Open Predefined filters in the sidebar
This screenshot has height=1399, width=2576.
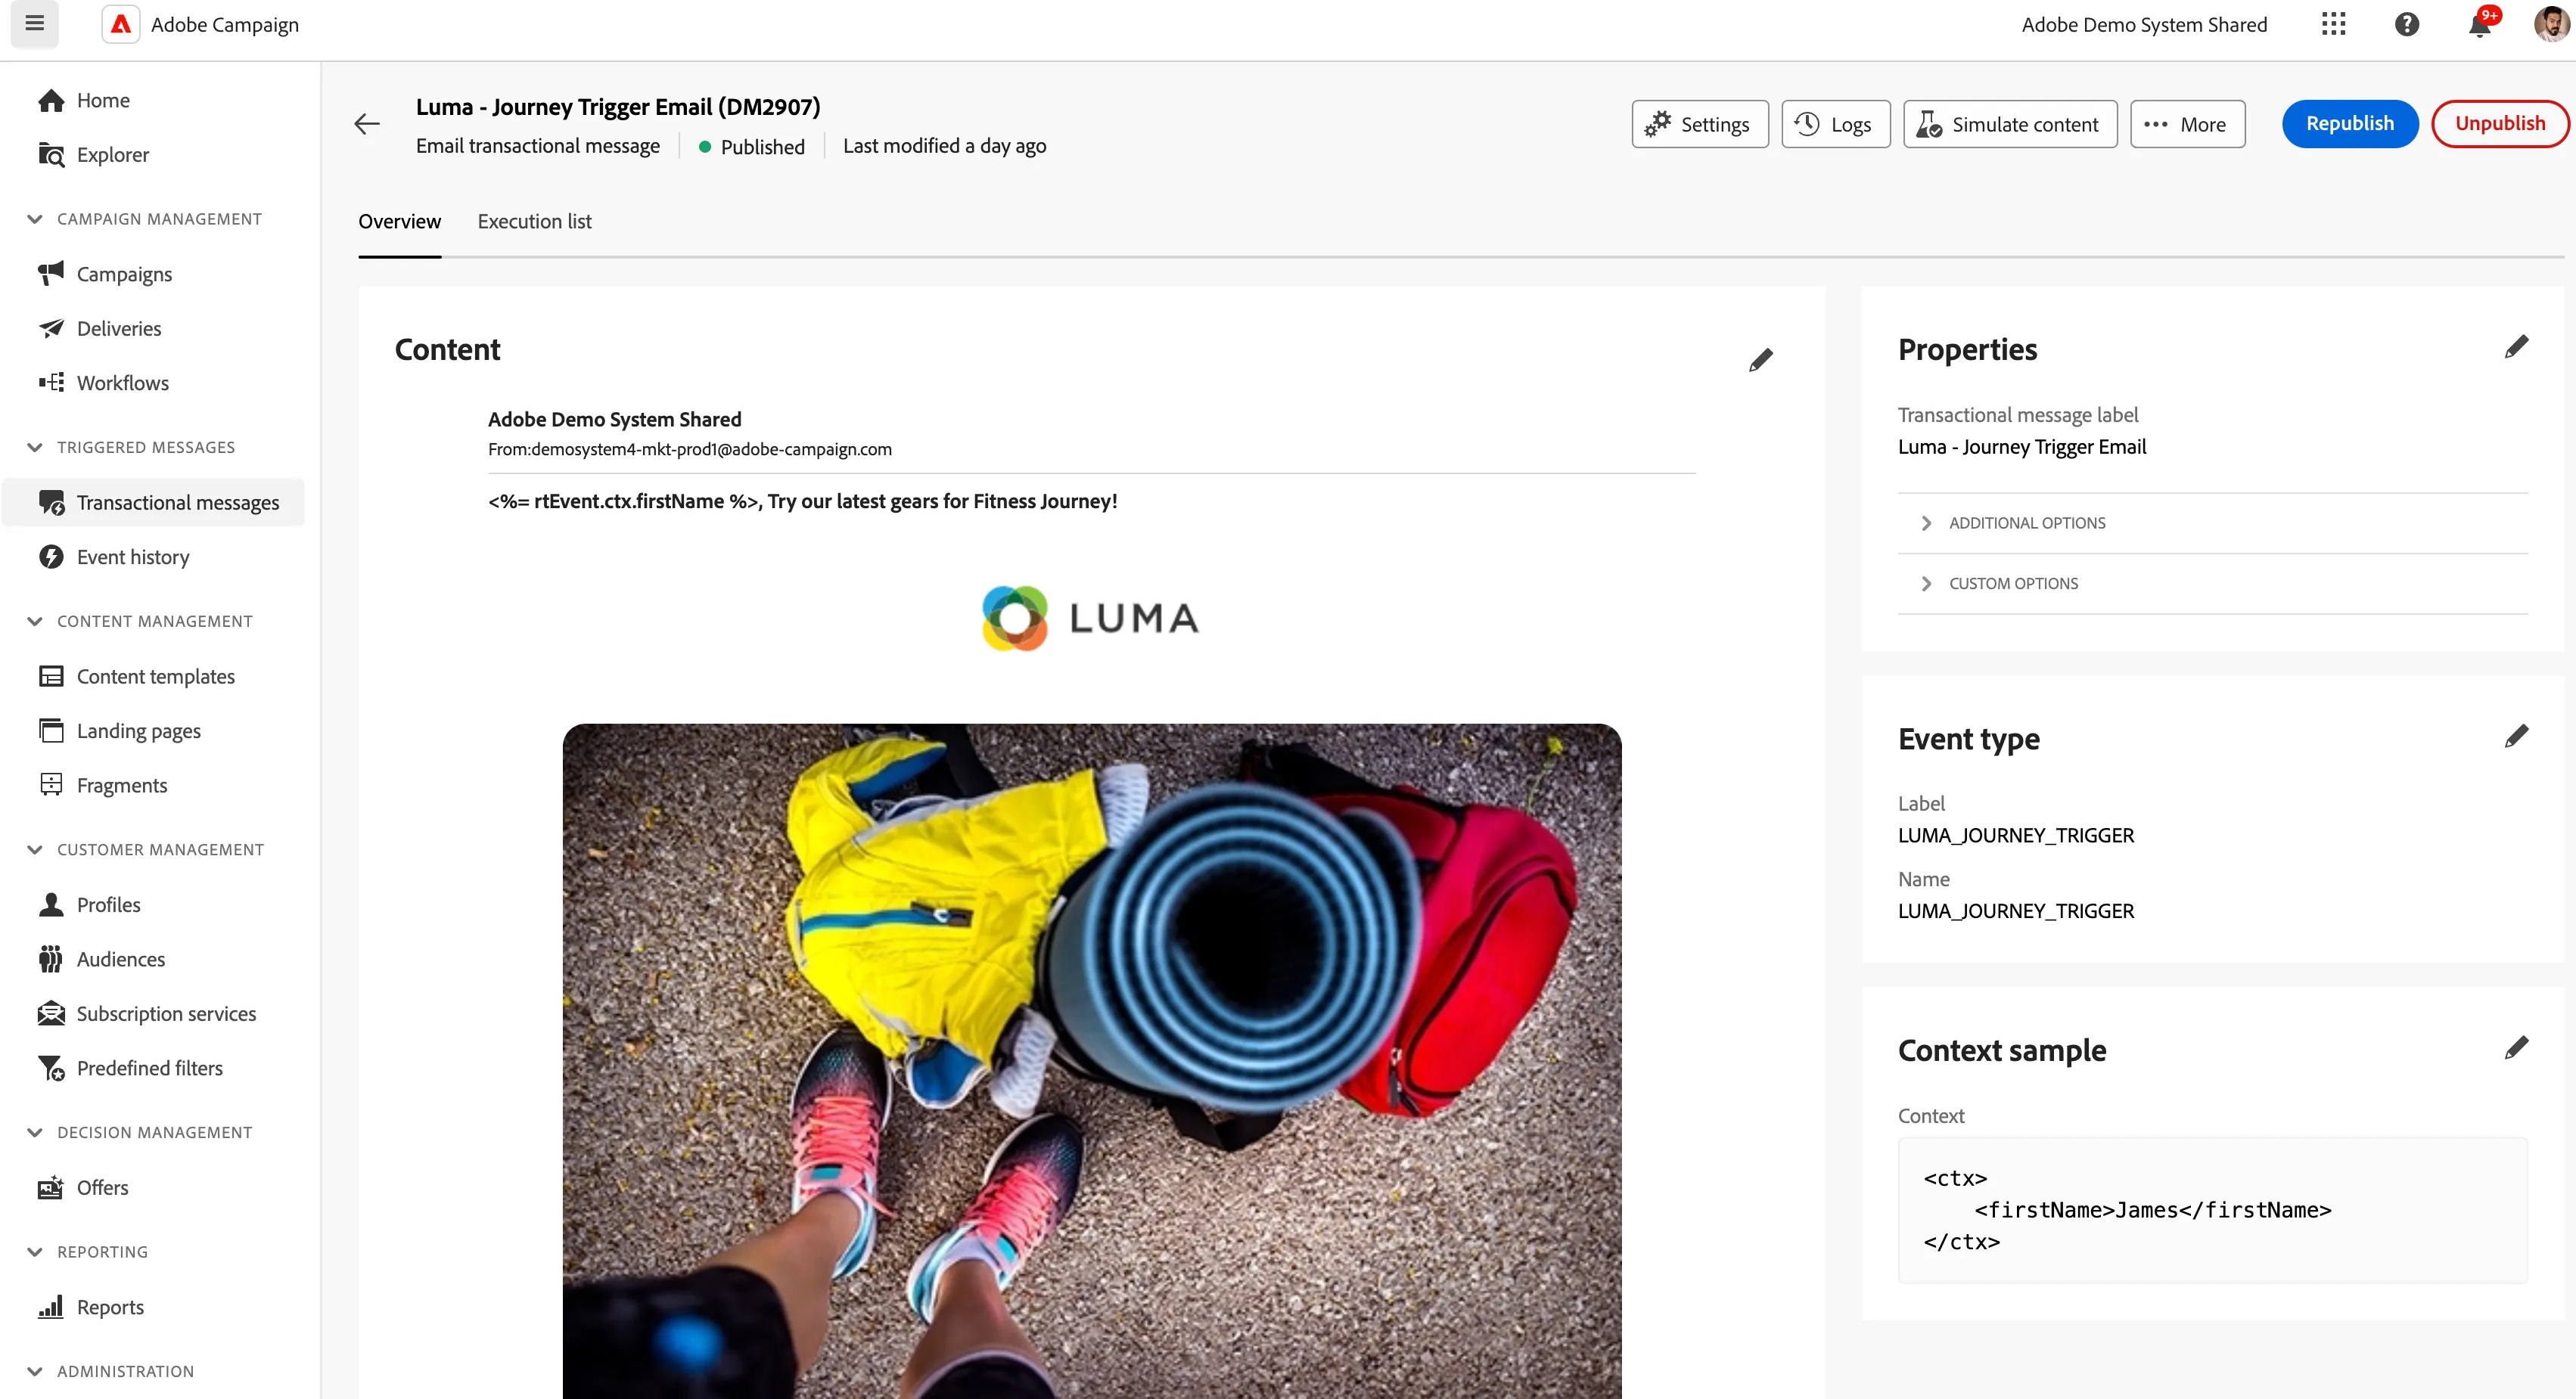coord(152,1069)
